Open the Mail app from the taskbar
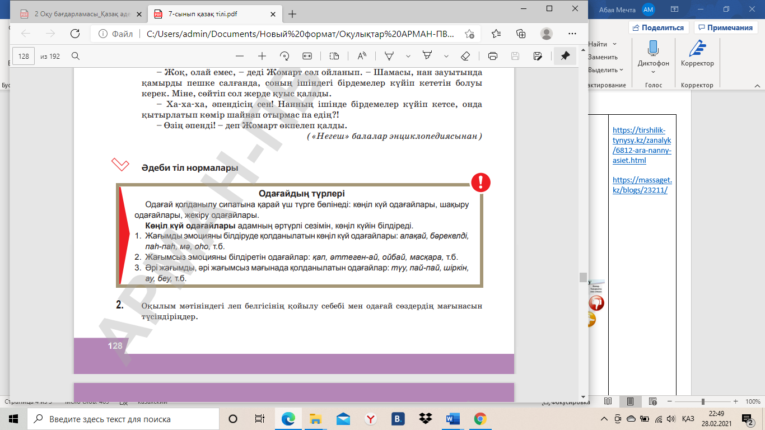The width and height of the screenshot is (765, 430). click(343, 419)
